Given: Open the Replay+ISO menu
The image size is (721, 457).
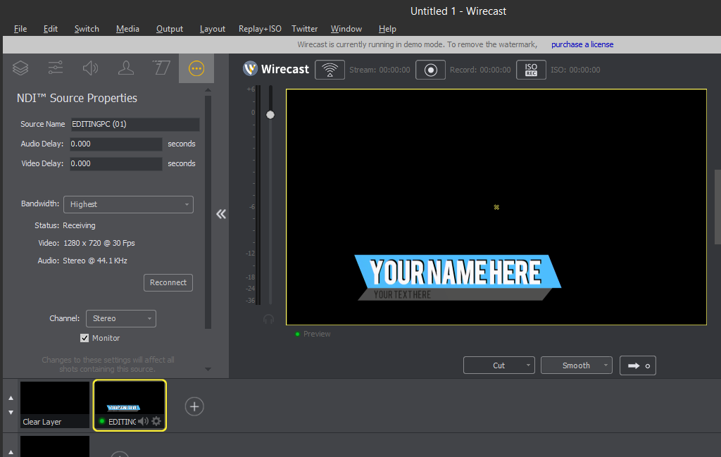Looking at the screenshot, I should pyautogui.click(x=260, y=29).
